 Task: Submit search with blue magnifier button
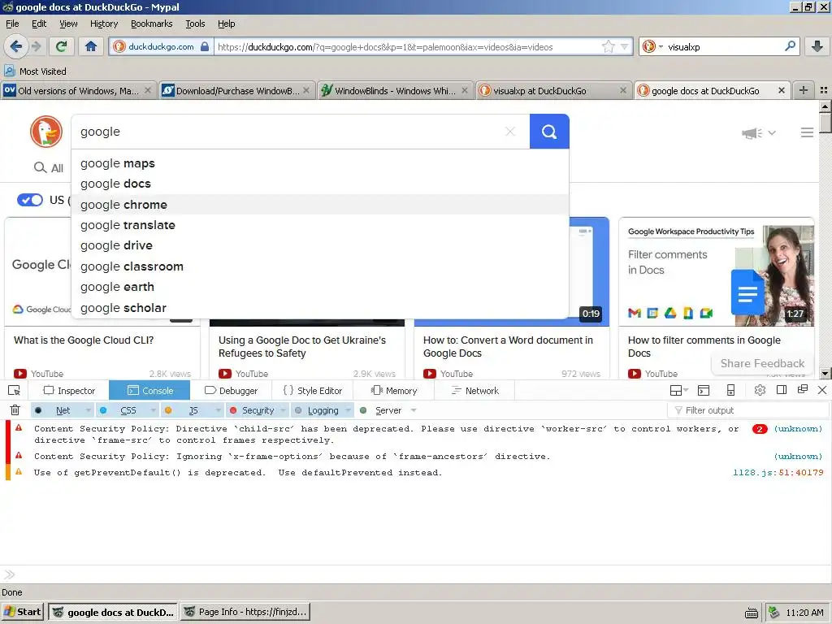(549, 132)
